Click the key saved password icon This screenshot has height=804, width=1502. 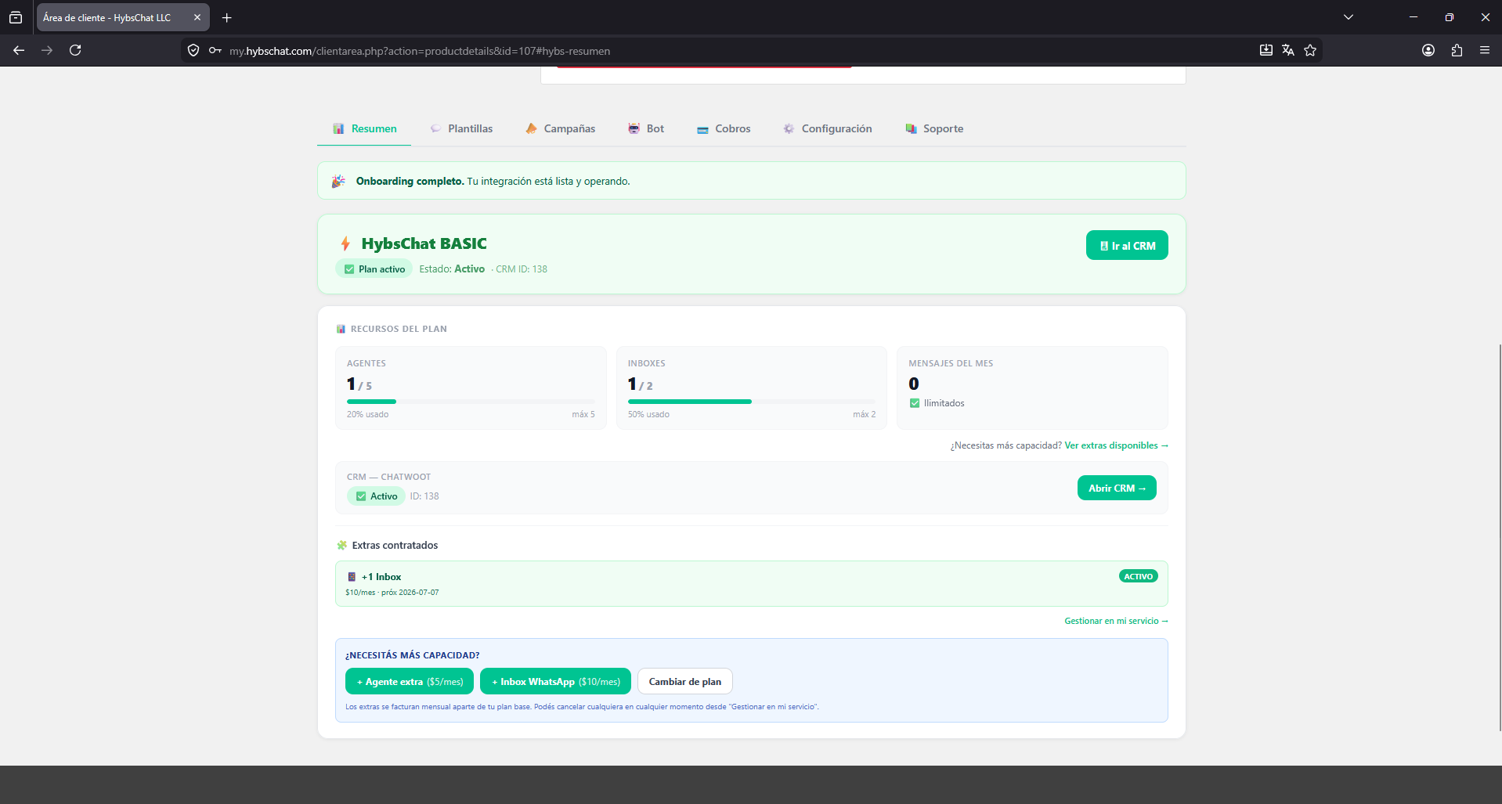tap(215, 50)
